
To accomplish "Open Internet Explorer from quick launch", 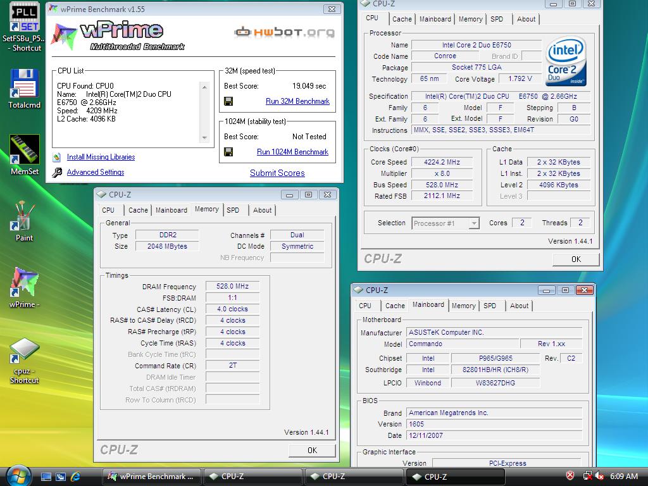I will pyautogui.click(x=75, y=477).
